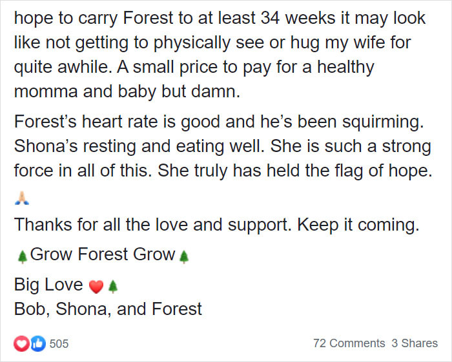Click the blue thumbs-up like icon
The height and width of the screenshot is (362, 452).
point(37,343)
